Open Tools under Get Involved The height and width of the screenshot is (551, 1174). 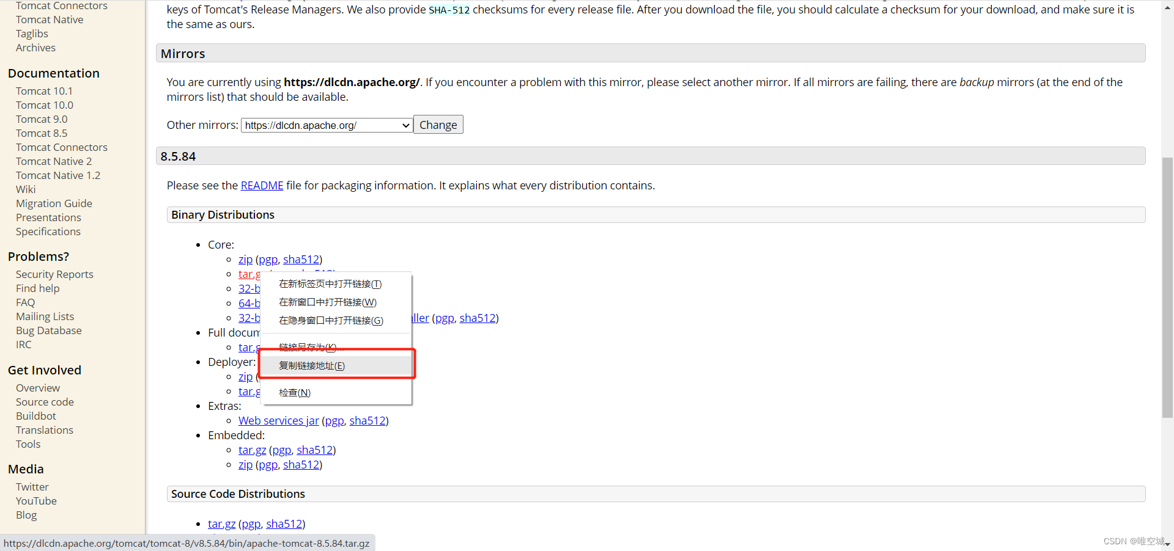point(28,444)
